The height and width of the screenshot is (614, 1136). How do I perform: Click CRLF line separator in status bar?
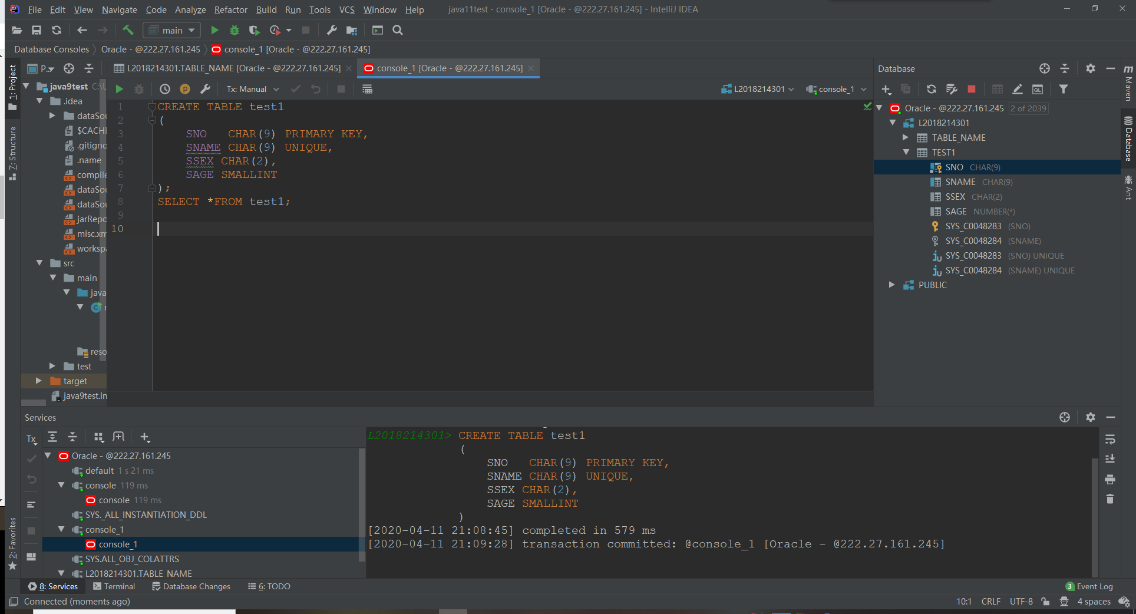991,602
